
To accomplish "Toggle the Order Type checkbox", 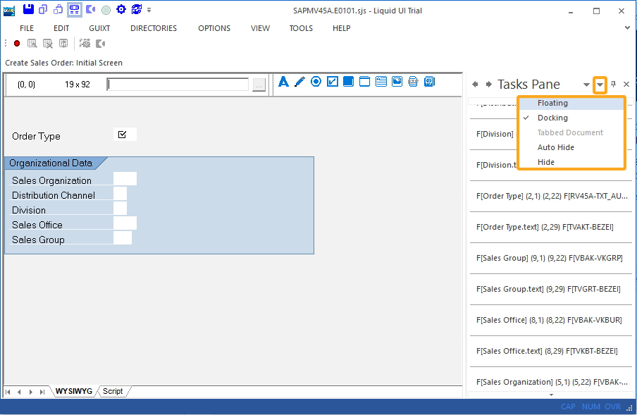I will click(x=123, y=135).
